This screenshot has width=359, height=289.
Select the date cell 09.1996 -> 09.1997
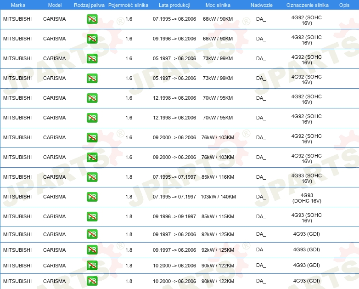coord(174,216)
